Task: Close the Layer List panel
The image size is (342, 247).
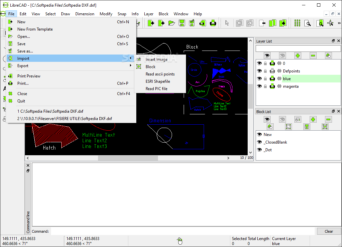Action: click(339, 41)
